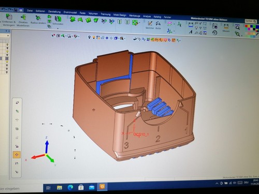Click the blue coordinate system icon
Image resolution: width=259 pixels, height=194 pixels.
tap(169, 31)
